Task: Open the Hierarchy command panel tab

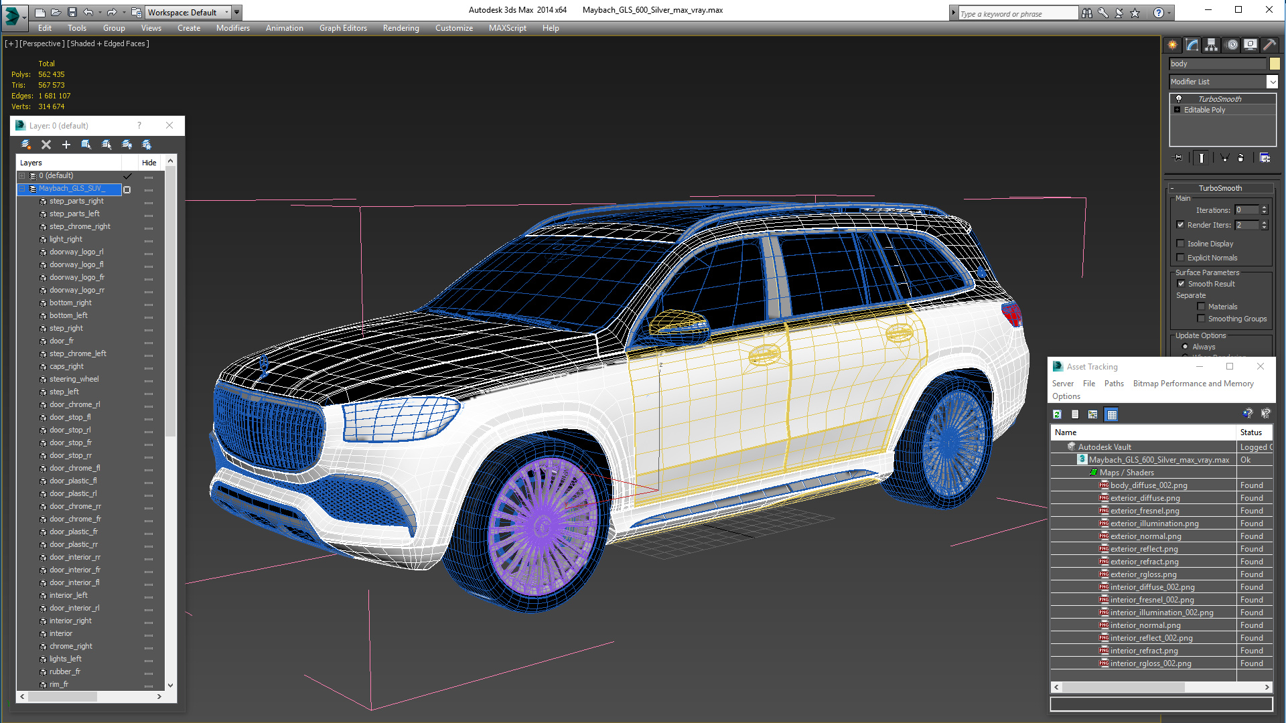Action: pyautogui.click(x=1211, y=45)
